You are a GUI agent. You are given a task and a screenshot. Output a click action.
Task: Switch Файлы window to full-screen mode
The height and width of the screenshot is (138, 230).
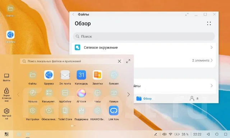pyautogui.click(x=187, y=14)
